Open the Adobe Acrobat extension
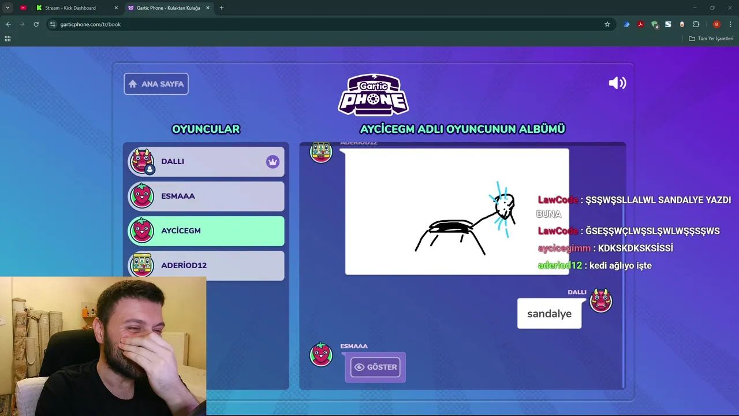Viewport: 739px width, 416px height. point(640,24)
